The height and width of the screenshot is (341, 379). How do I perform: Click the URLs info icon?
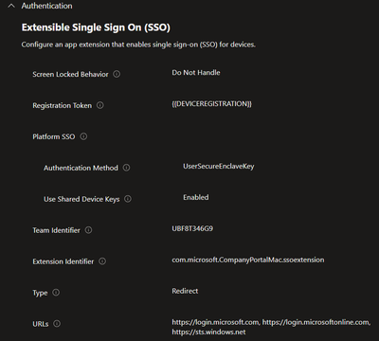[57, 324]
